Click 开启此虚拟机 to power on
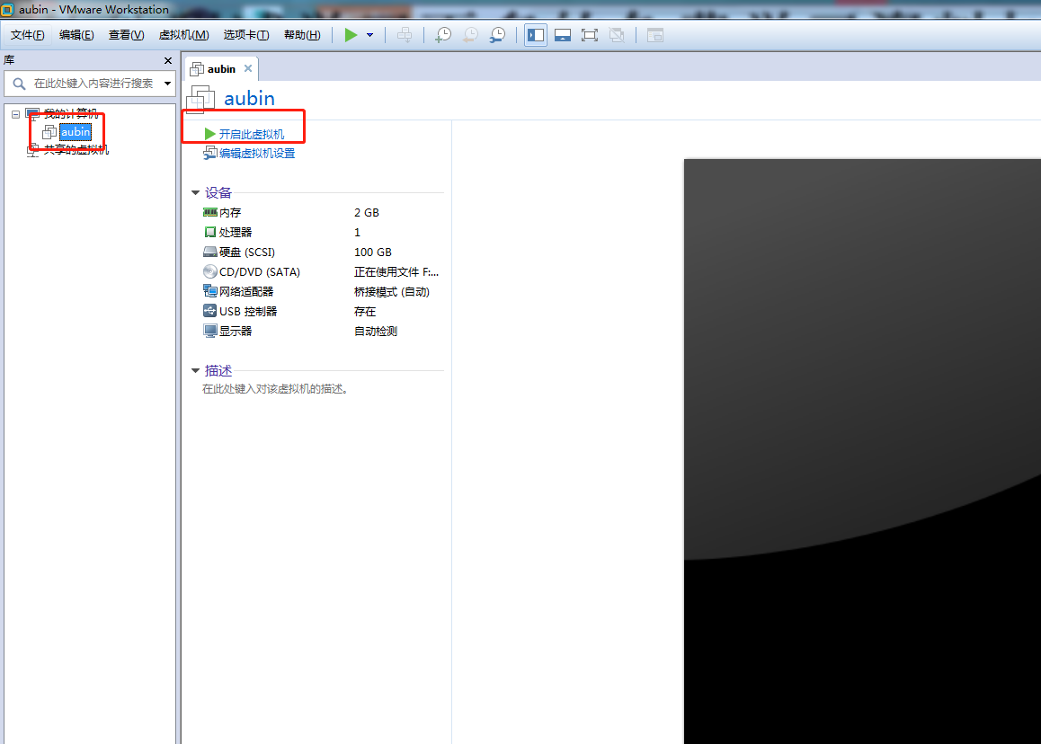This screenshot has width=1041, height=744. [252, 134]
